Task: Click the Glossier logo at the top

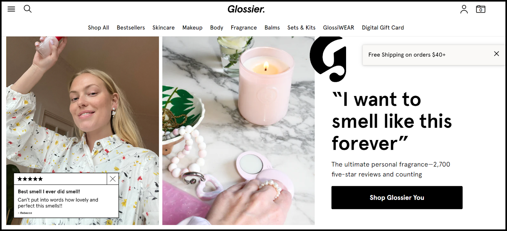Action: [x=246, y=9]
